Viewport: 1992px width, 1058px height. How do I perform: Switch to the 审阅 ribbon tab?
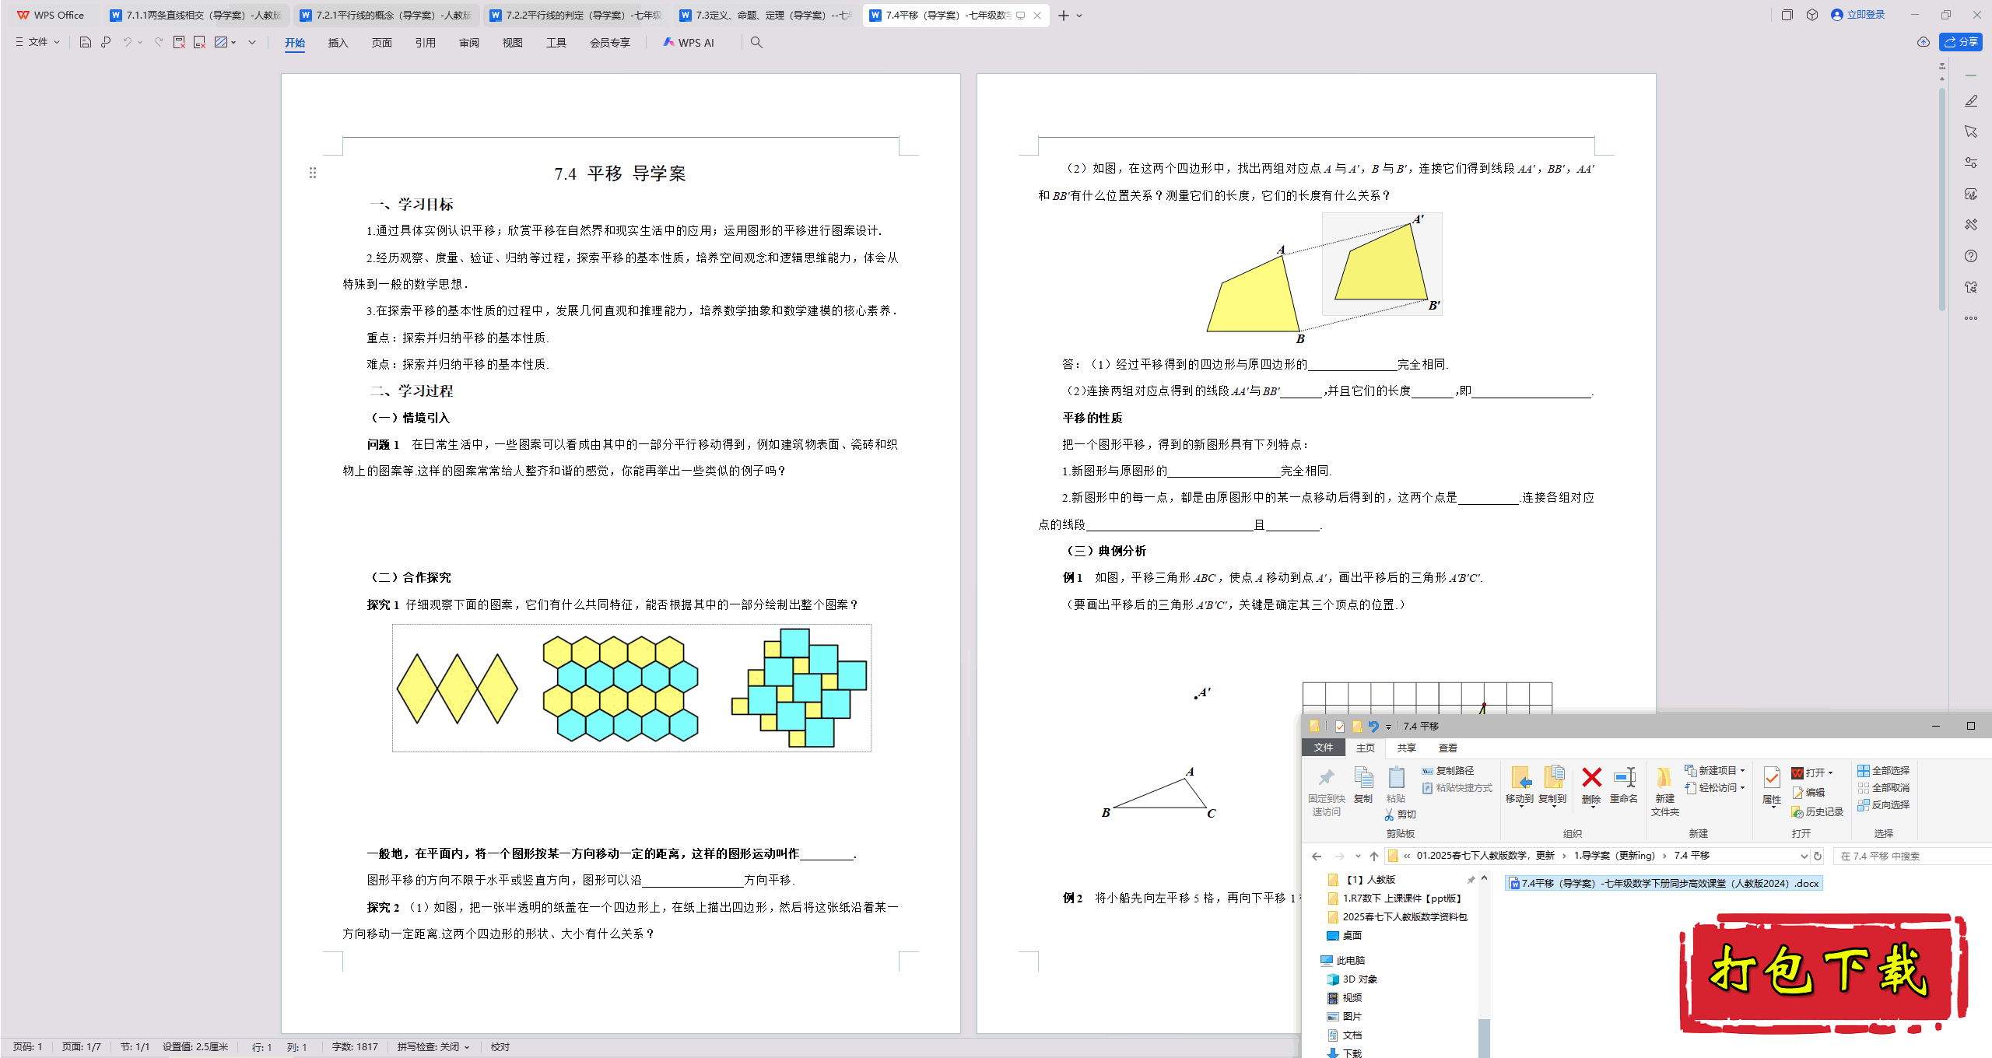[468, 43]
